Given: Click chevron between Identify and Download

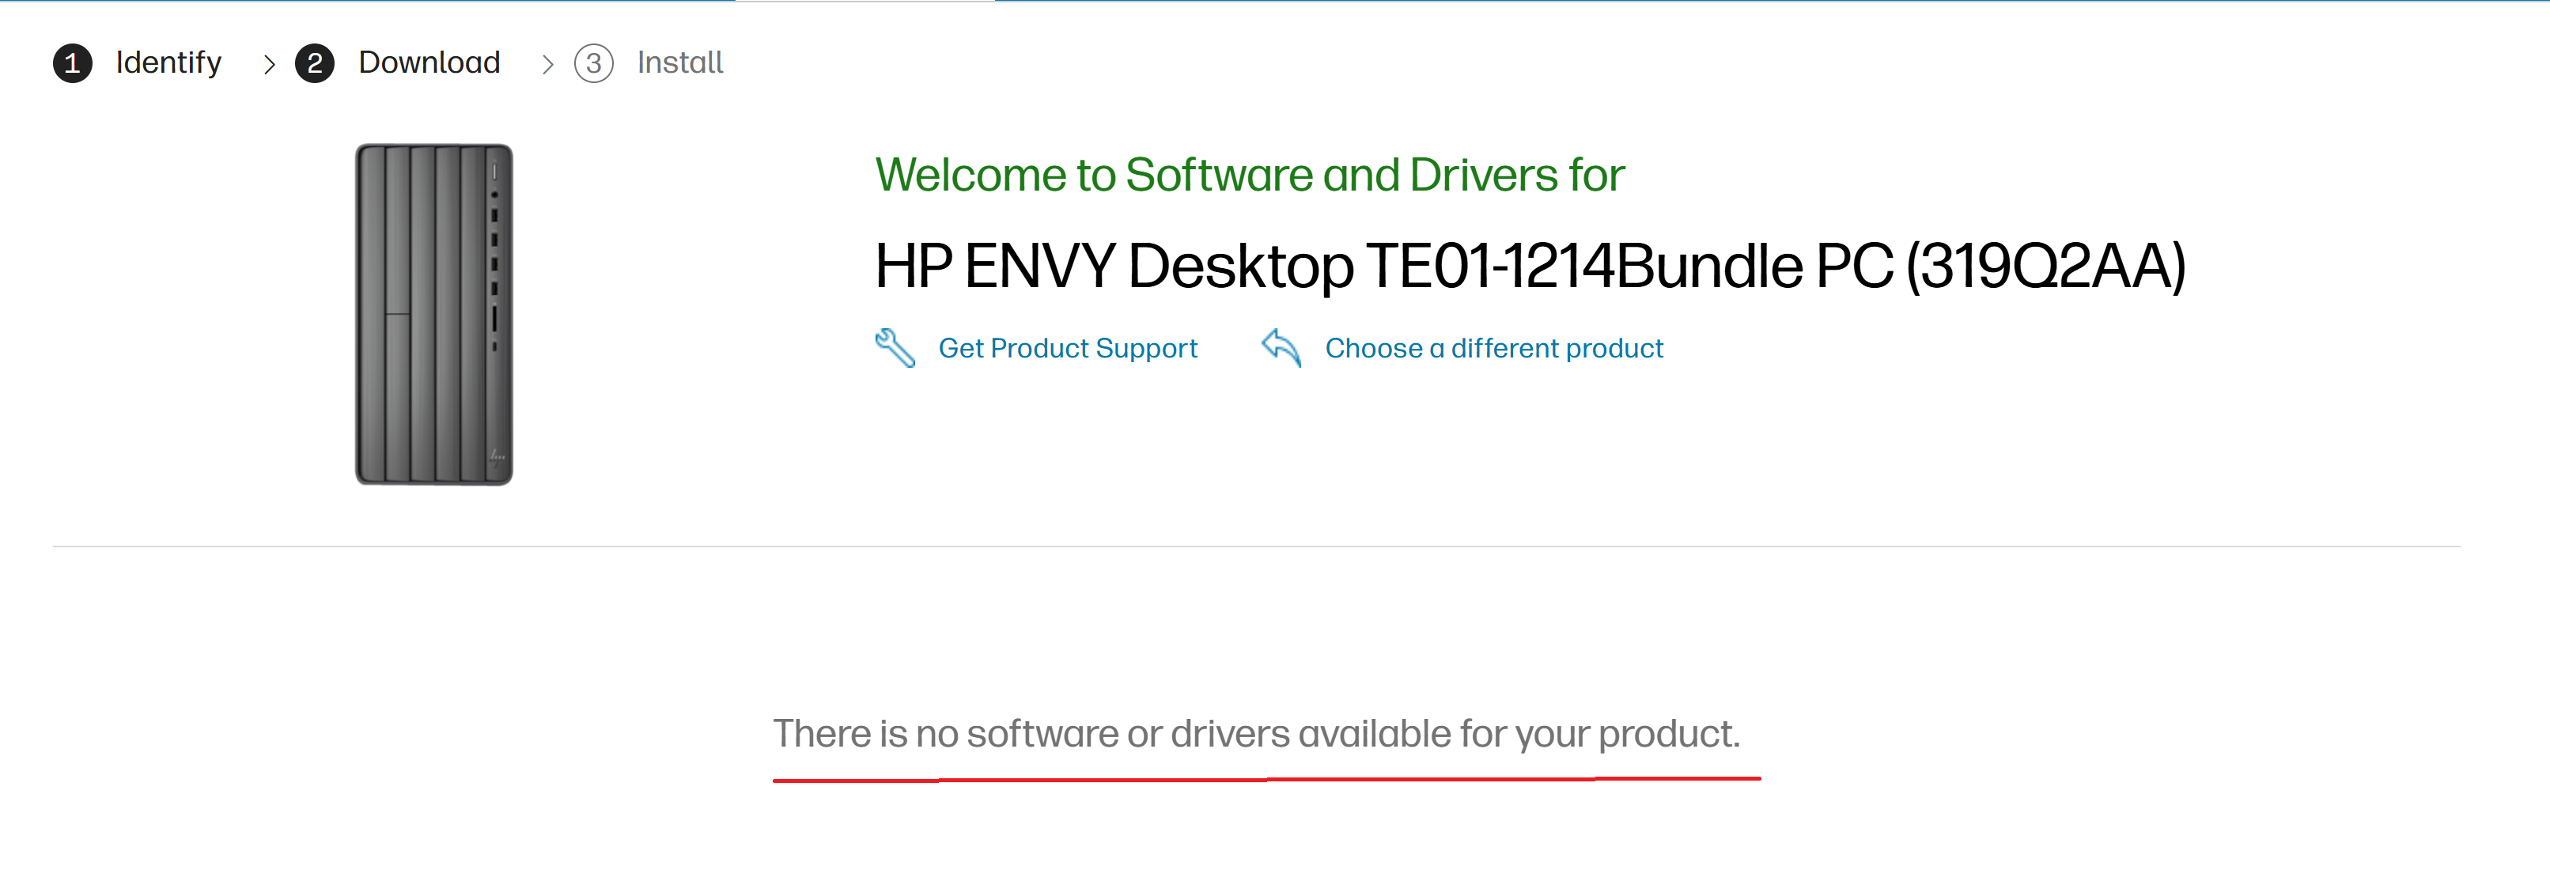Looking at the screenshot, I should click(269, 66).
